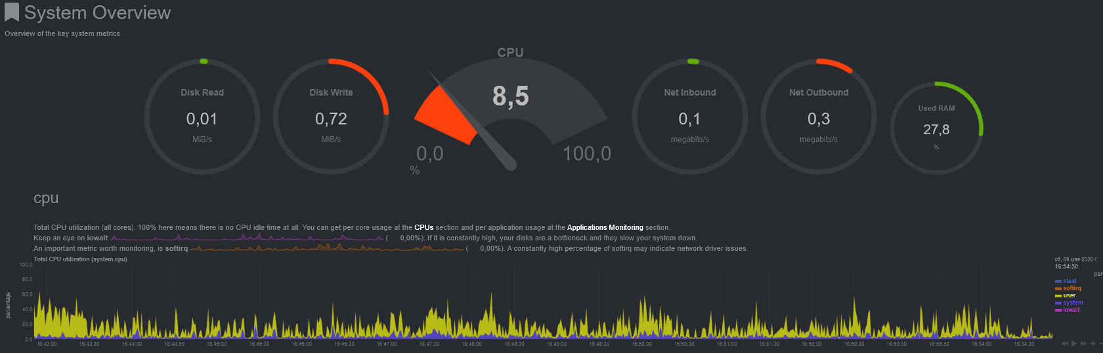This screenshot has width=1103, height=353.
Task: Click the iowait sparkline chart
Action: pos(247,238)
